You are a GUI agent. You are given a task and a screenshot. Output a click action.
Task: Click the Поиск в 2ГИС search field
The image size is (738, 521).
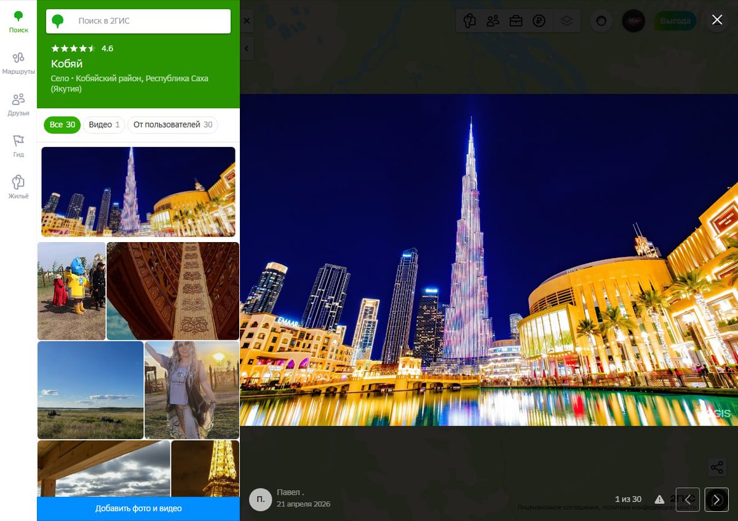click(138, 21)
